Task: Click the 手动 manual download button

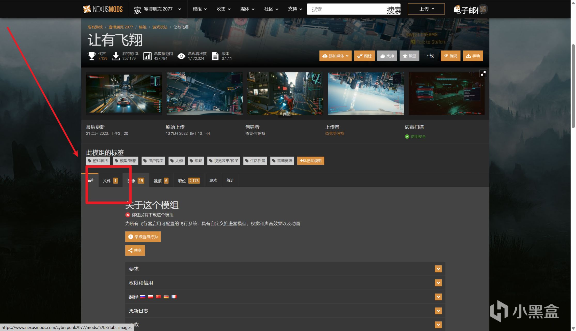Action: (x=473, y=56)
